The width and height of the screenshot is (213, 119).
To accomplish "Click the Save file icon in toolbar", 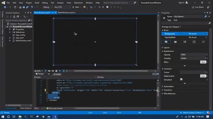I will point(24,7).
